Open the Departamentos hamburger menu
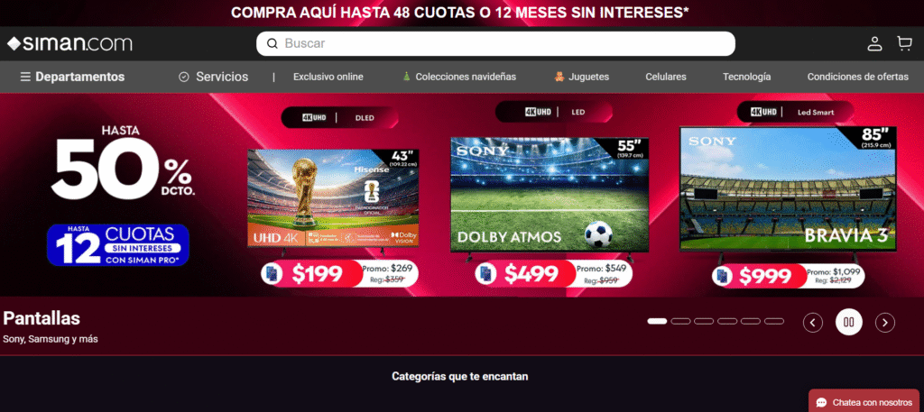Screen dimensions: 924x412 [25, 78]
